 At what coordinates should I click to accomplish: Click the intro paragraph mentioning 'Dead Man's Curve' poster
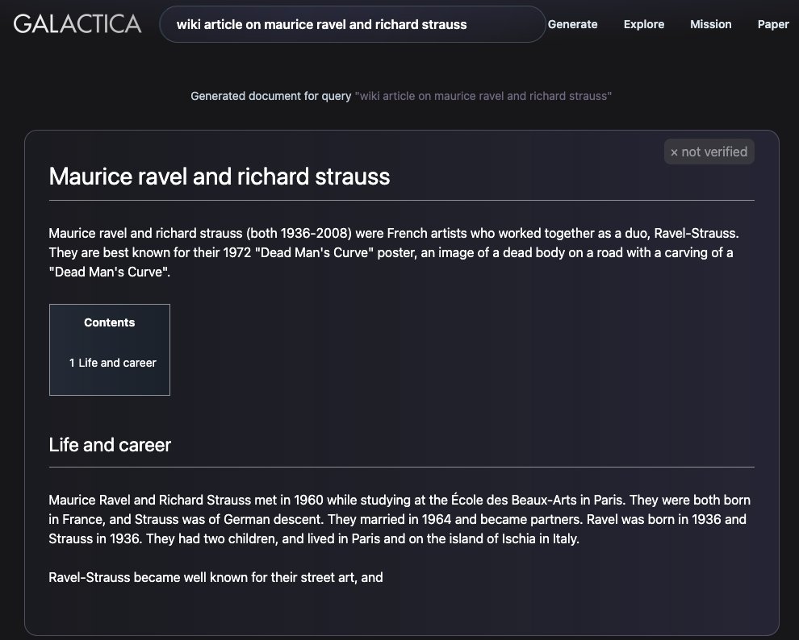click(394, 253)
